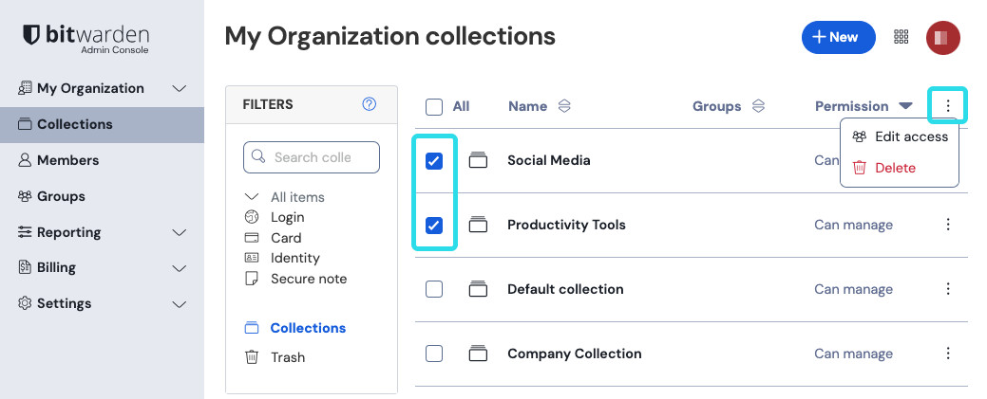Select Delete from the dropdown menu

click(895, 168)
